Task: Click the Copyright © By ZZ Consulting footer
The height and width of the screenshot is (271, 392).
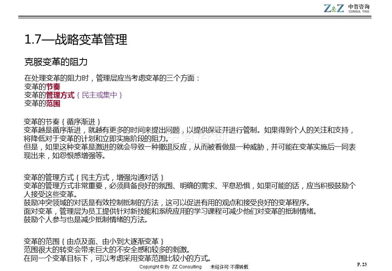Action: (x=170, y=267)
